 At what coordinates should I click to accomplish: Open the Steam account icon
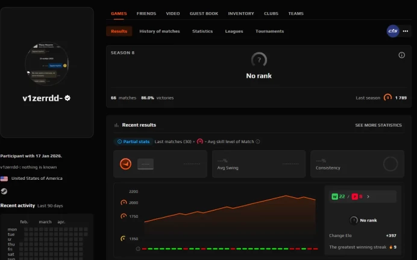[4, 191]
